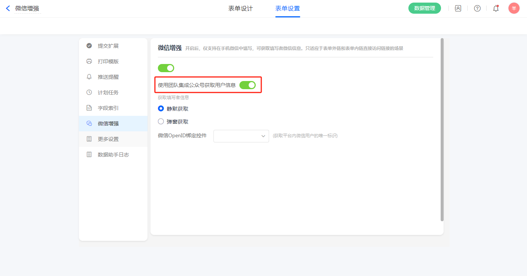The width and height of the screenshot is (527, 276).
Task: Open the 微信OpenID绑定控件 dropdown
Action: (x=241, y=136)
